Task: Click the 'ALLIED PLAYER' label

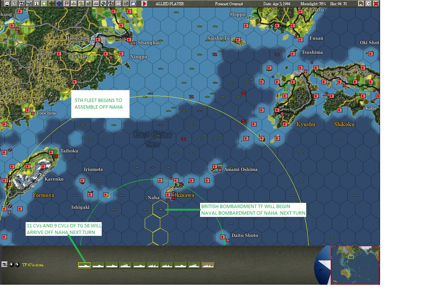Action: pos(170,4)
